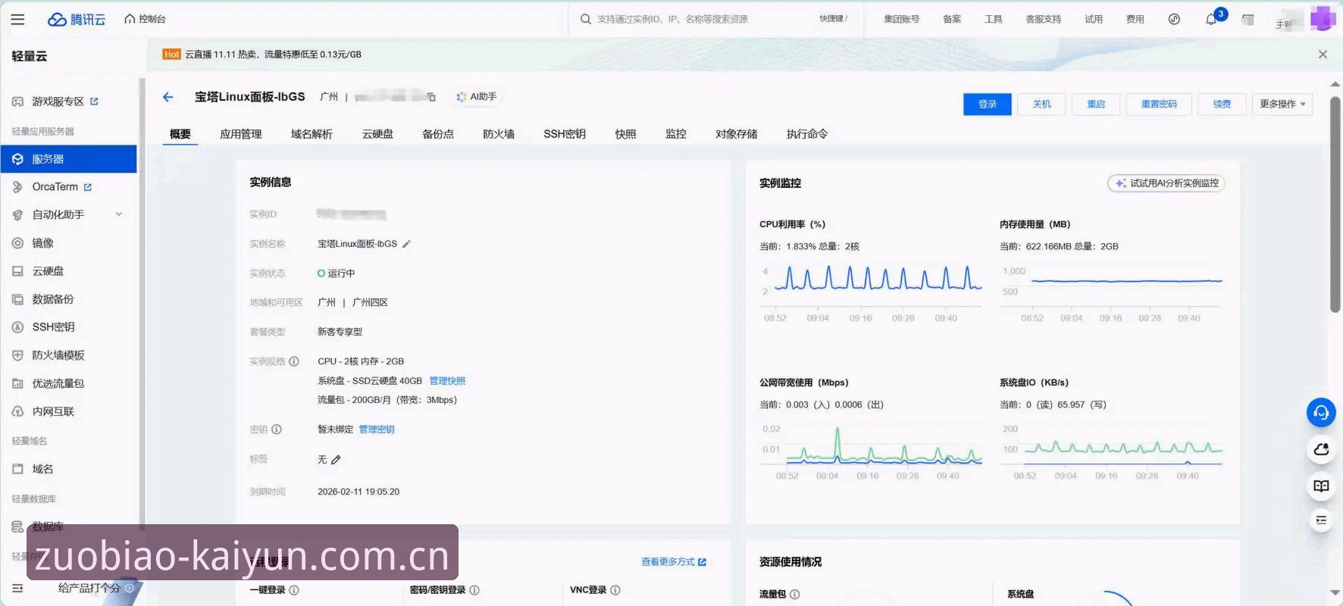This screenshot has height=606, width=1343.
Task: Click 试试用AI分析实例监控 button
Action: coord(1166,183)
